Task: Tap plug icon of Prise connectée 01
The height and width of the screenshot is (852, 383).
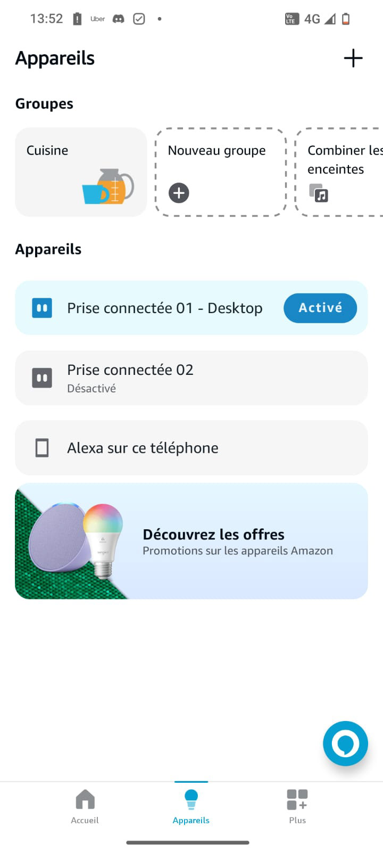Action: pyautogui.click(x=42, y=308)
